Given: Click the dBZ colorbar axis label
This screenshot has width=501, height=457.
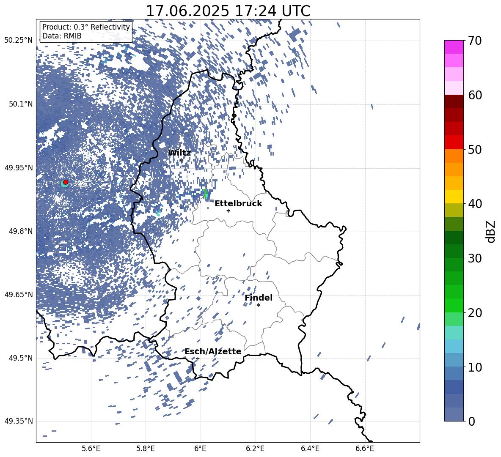Looking at the screenshot, I should 490,231.
